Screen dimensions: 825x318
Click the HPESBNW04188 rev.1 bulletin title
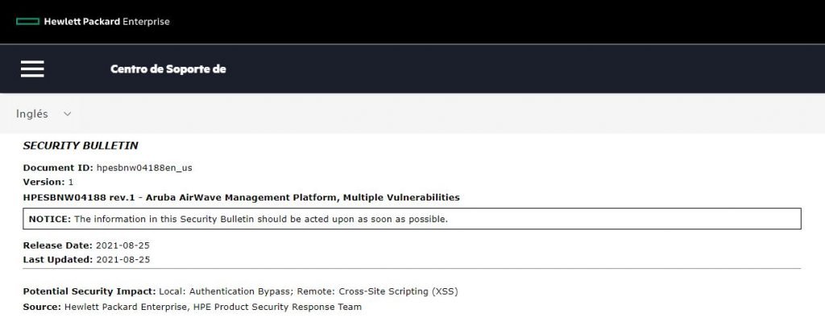(x=241, y=197)
